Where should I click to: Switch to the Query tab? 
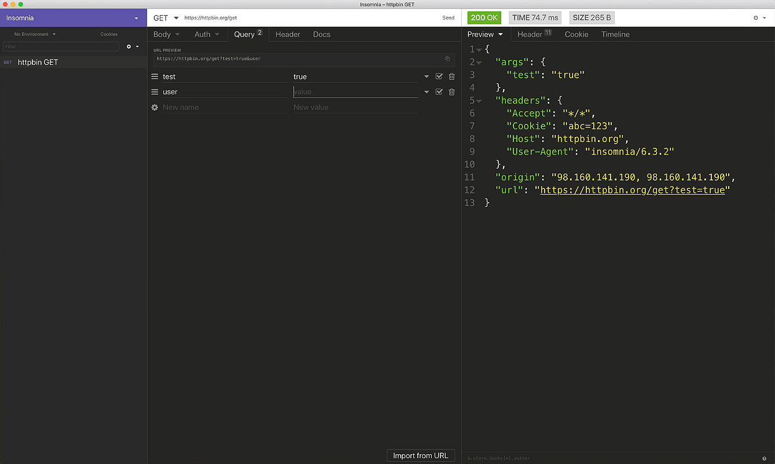[248, 34]
